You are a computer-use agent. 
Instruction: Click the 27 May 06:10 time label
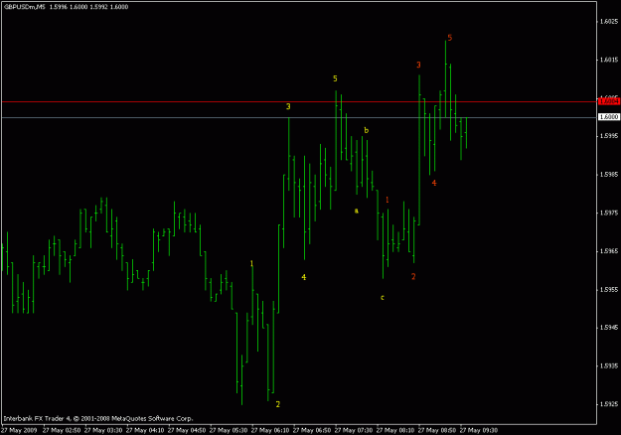tap(270, 430)
